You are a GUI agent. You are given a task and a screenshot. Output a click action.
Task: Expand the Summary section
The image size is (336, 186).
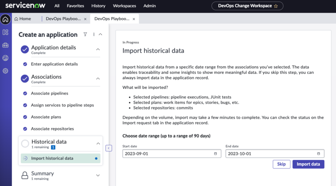pos(98,175)
